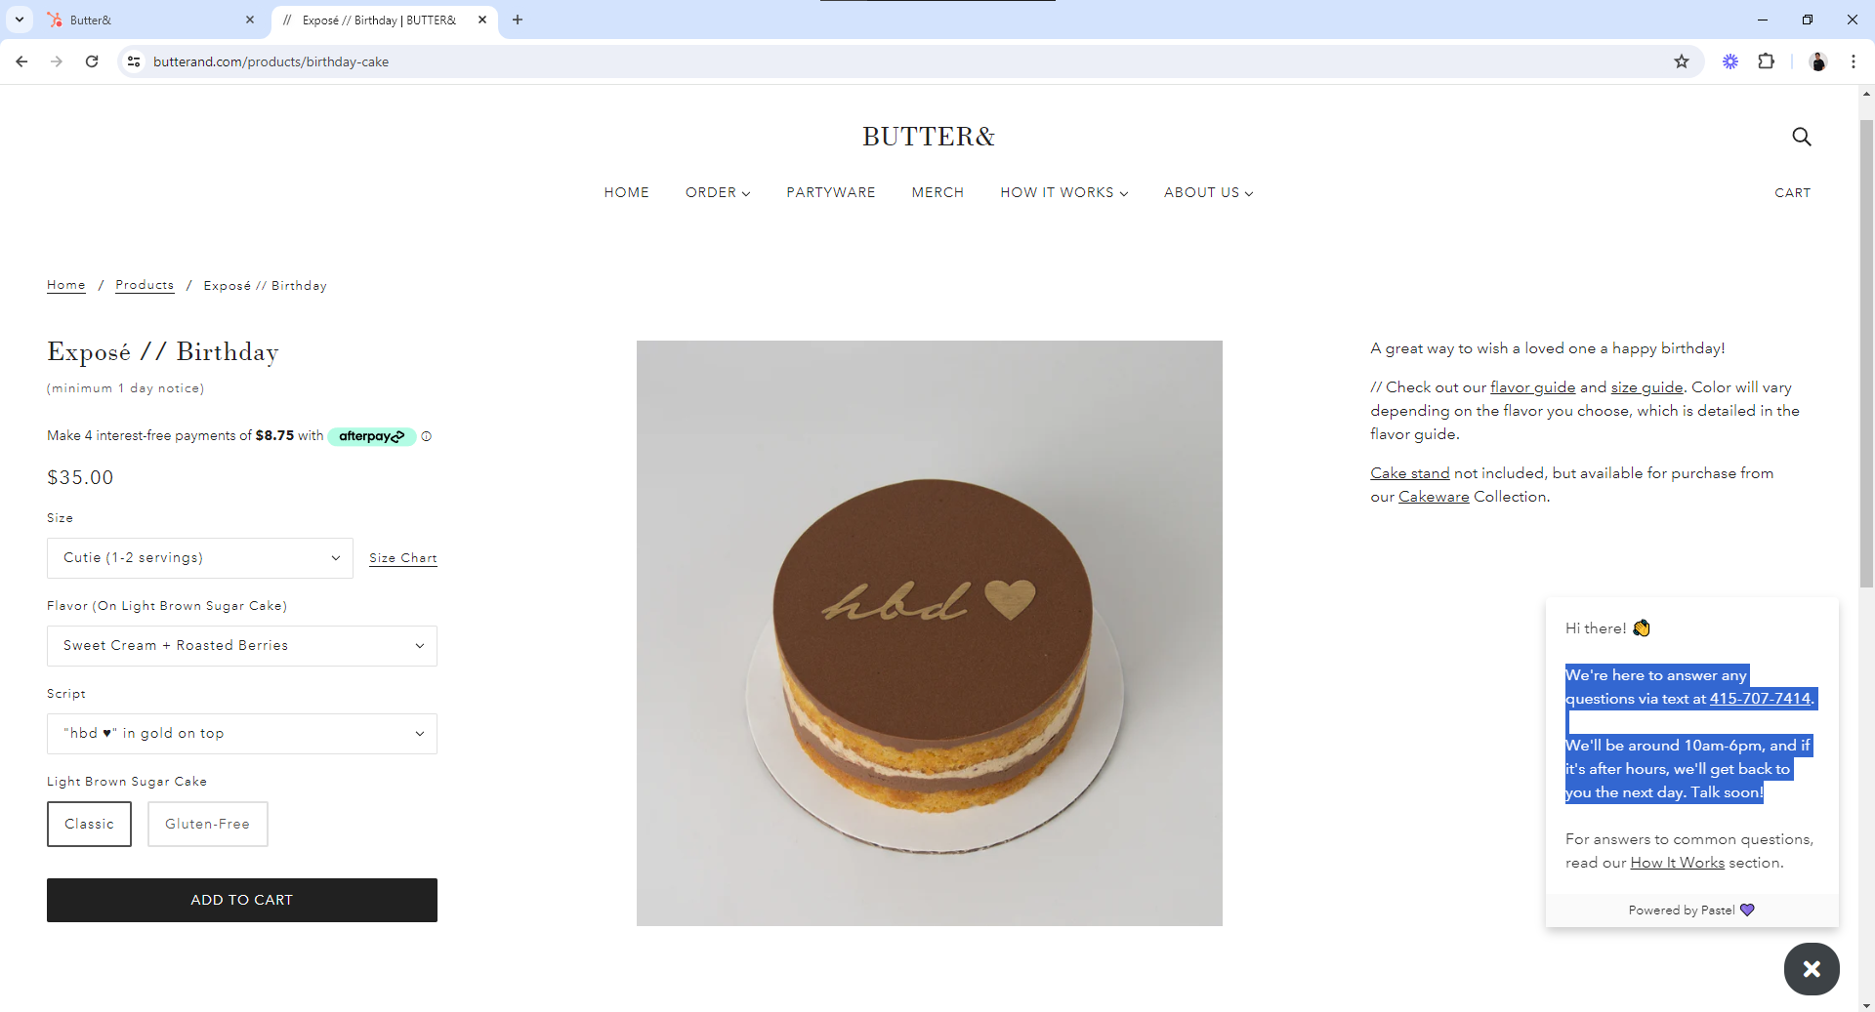Go to the PARTYWARE menu item

(831, 192)
